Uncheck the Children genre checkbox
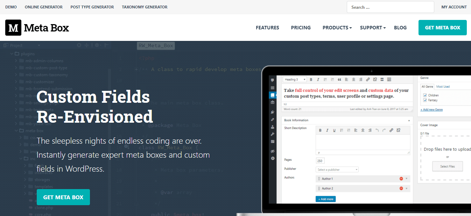Viewport: 471px width, 216px height. (425, 95)
